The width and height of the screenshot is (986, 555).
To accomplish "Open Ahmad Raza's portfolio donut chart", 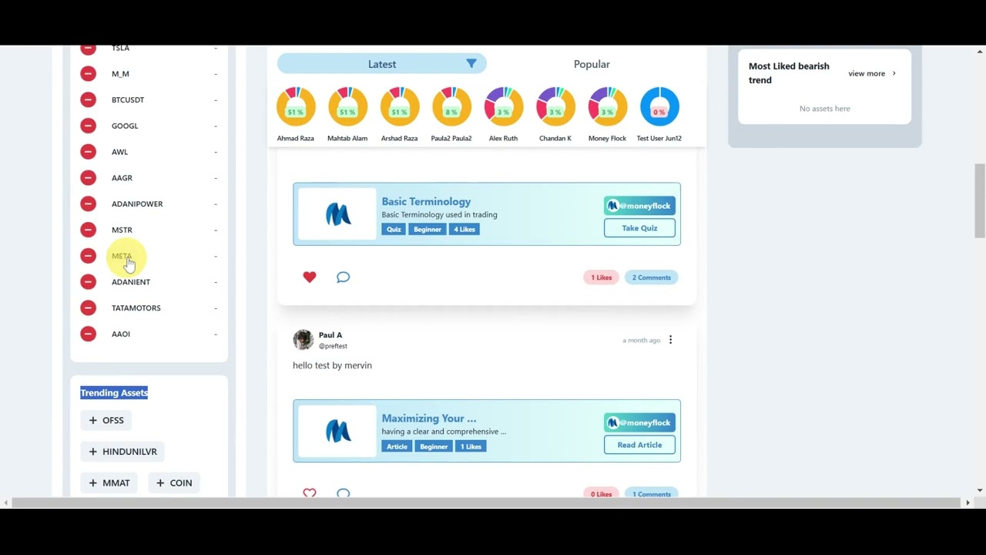I will coord(296,106).
